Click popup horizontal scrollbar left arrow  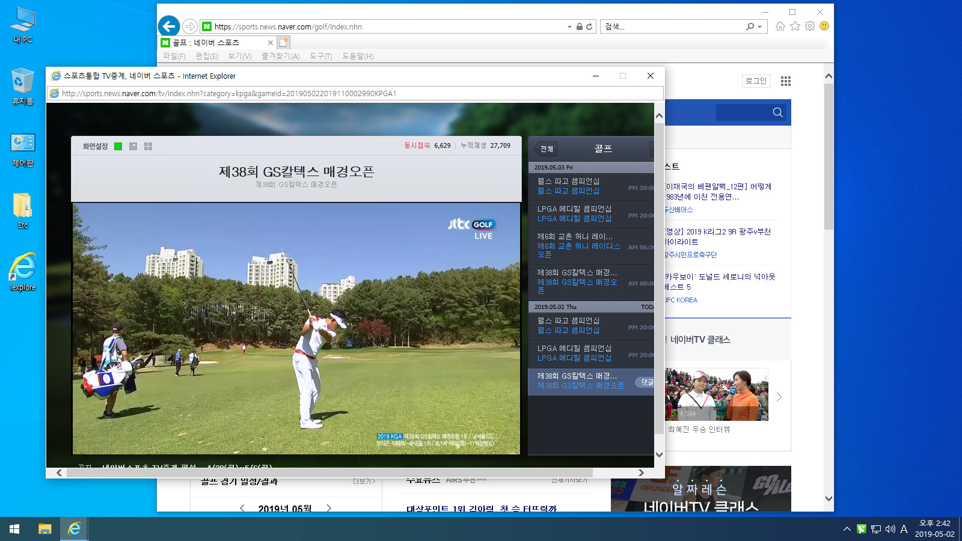pyautogui.click(x=59, y=472)
